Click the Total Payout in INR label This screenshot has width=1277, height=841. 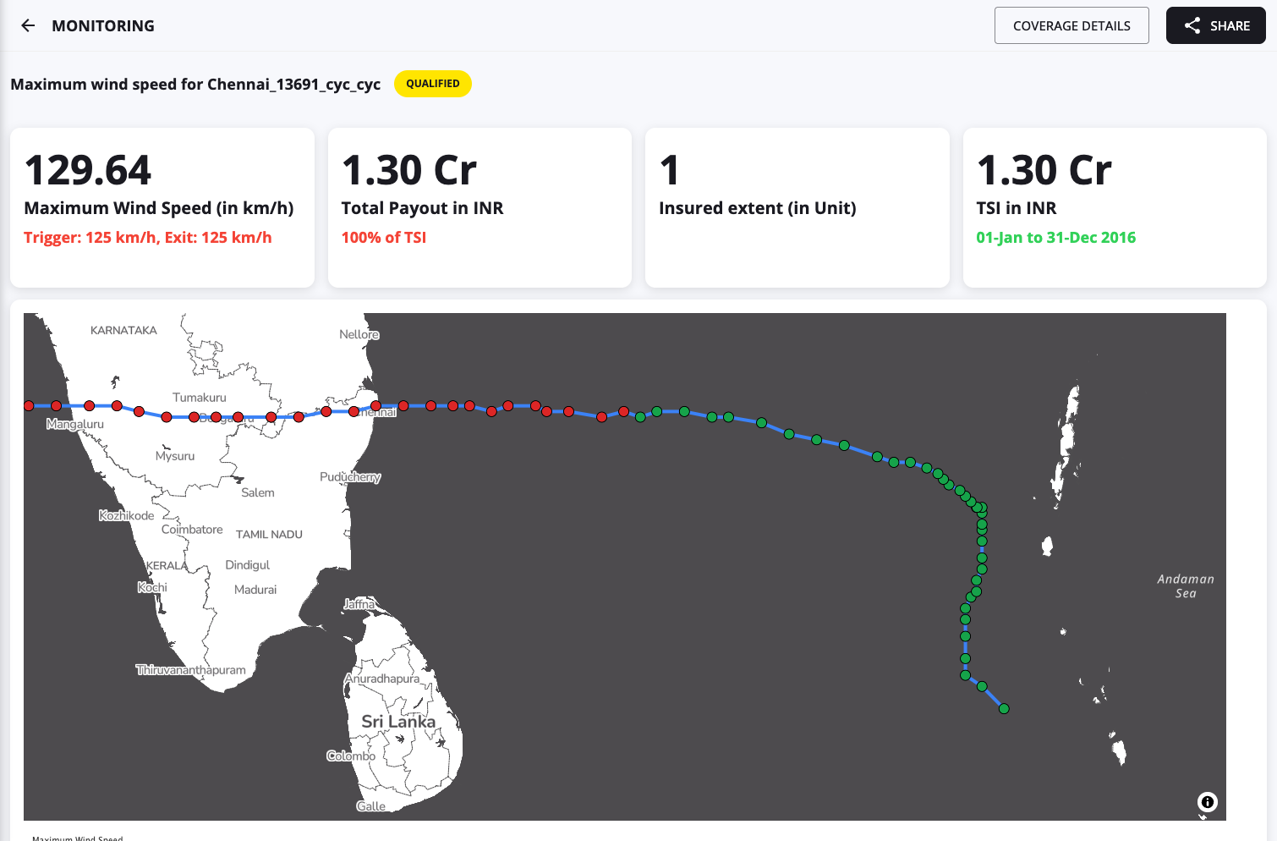pos(422,208)
